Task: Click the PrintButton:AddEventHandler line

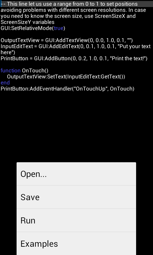Action: [x=68, y=89]
